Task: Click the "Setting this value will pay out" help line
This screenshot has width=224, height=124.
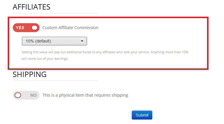Action: click(x=105, y=52)
